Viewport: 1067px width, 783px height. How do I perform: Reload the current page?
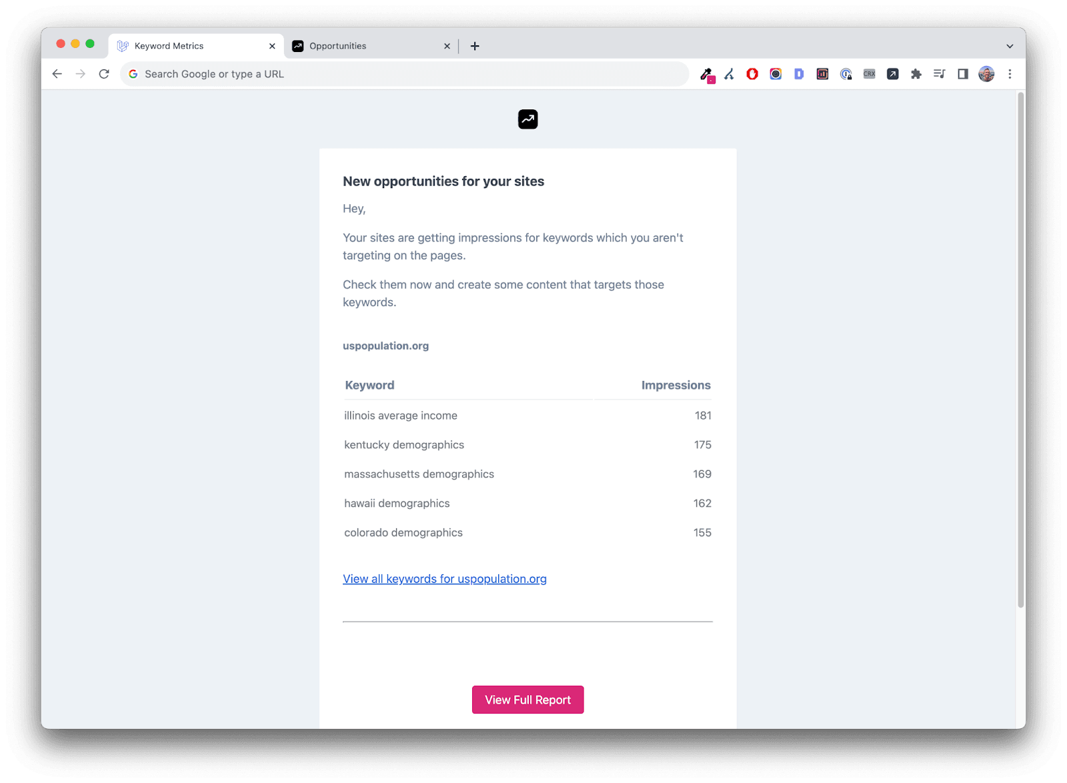pyautogui.click(x=104, y=74)
